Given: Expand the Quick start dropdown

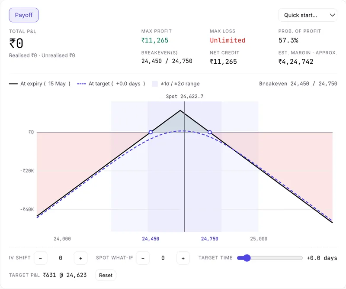Looking at the screenshot, I should click(x=308, y=15).
